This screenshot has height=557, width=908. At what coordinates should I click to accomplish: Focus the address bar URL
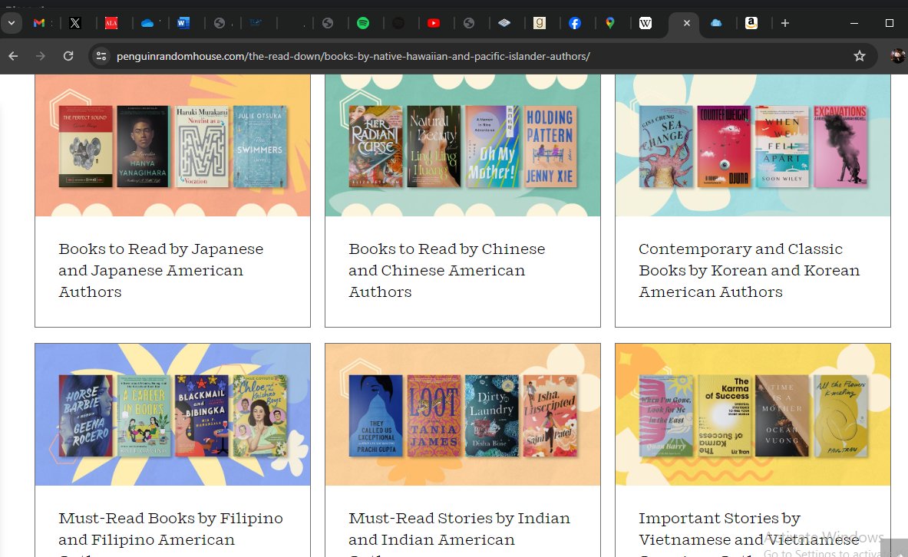point(353,56)
